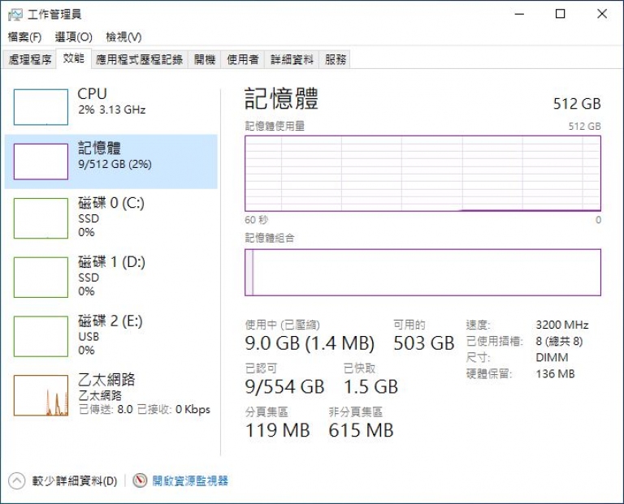Click the resource monitor icon at bottom

pyautogui.click(x=140, y=480)
